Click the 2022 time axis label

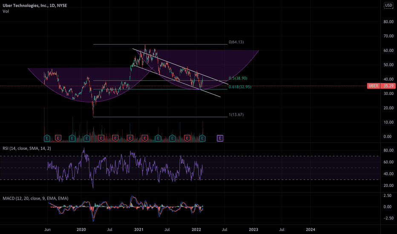coord(196,229)
